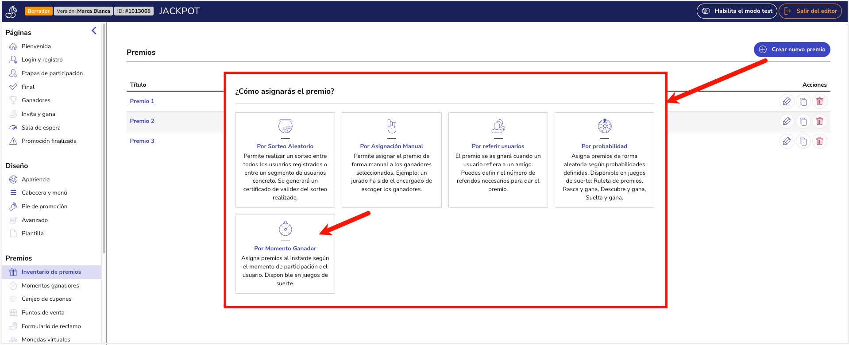Delete Premio 3 with the trash icon
This screenshot has height=345, width=849.
(x=819, y=141)
